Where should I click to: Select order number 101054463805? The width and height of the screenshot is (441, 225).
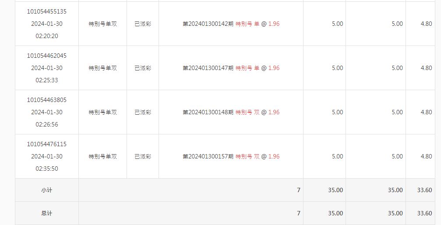47,100
